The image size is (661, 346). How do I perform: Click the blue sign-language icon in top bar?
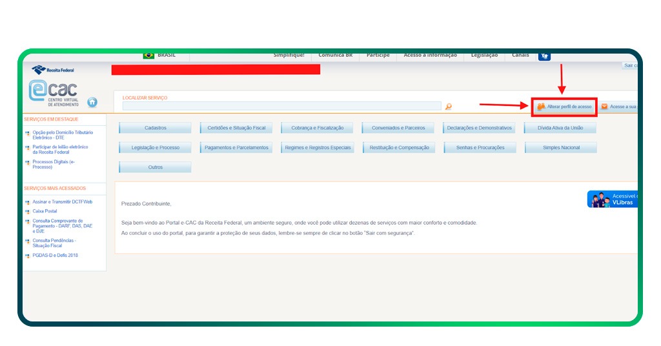click(x=544, y=56)
